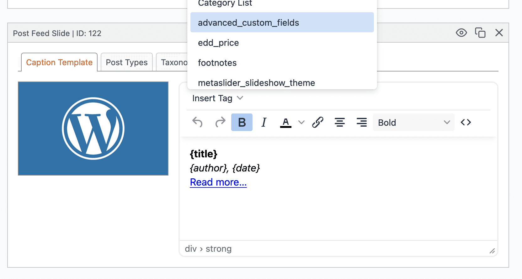522x279 pixels.
Task: Click the Read more... link
Action: pyautogui.click(x=218, y=182)
